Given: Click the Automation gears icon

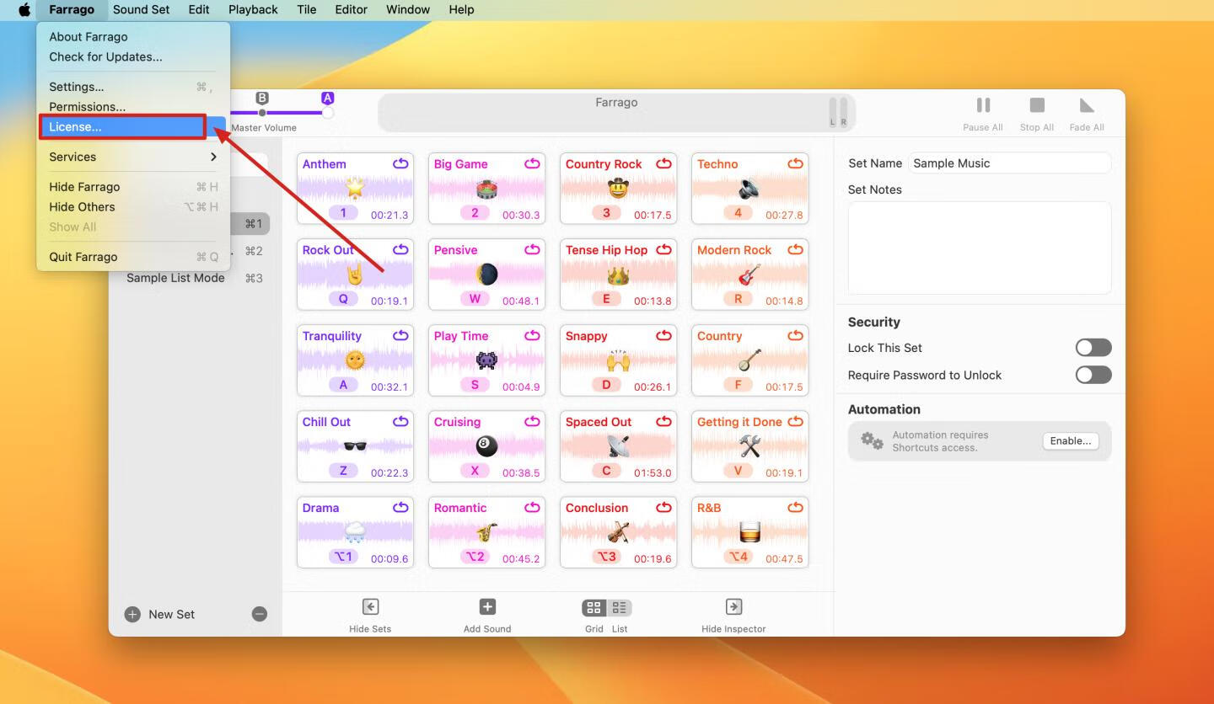Looking at the screenshot, I should click(872, 440).
